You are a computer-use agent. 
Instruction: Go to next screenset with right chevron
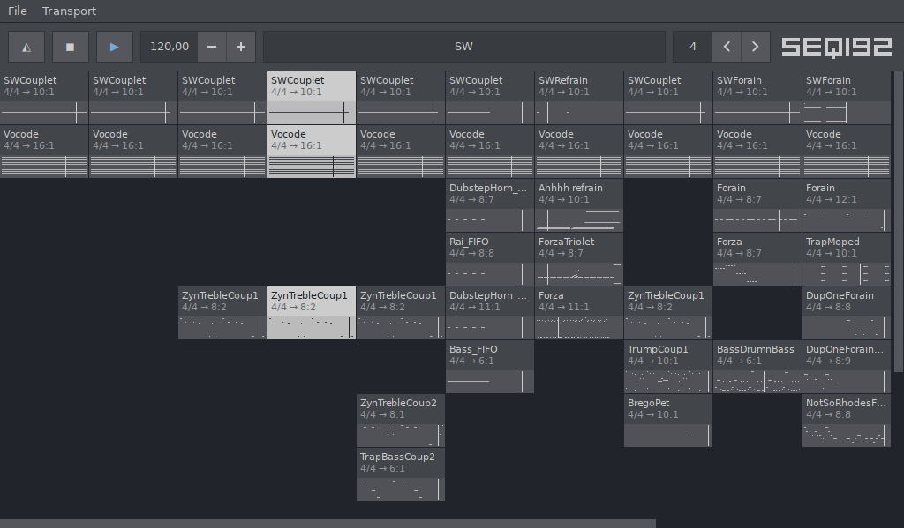tap(755, 47)
